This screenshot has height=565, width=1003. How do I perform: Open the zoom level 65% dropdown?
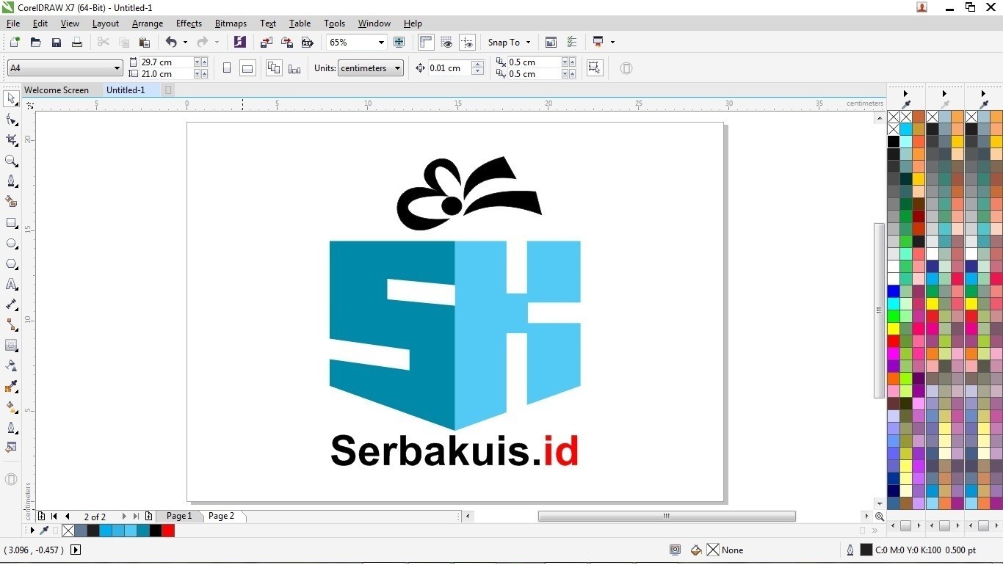380,43
